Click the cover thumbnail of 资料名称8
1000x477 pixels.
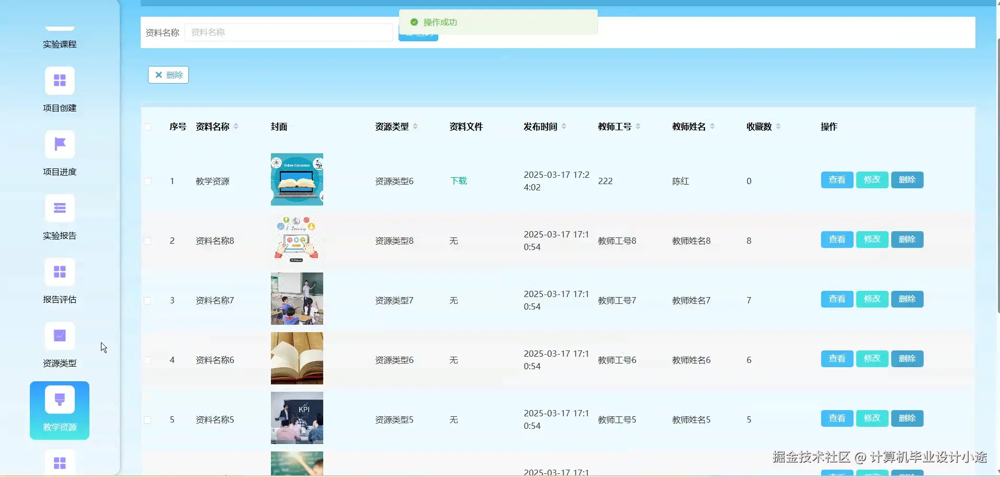click(297, 239)
